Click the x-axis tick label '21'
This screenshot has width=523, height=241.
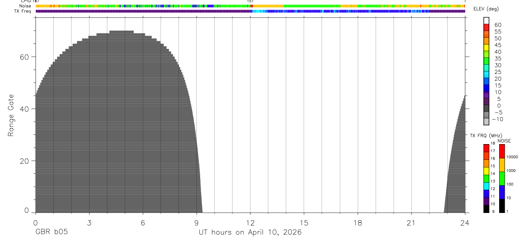pos(411,223)
